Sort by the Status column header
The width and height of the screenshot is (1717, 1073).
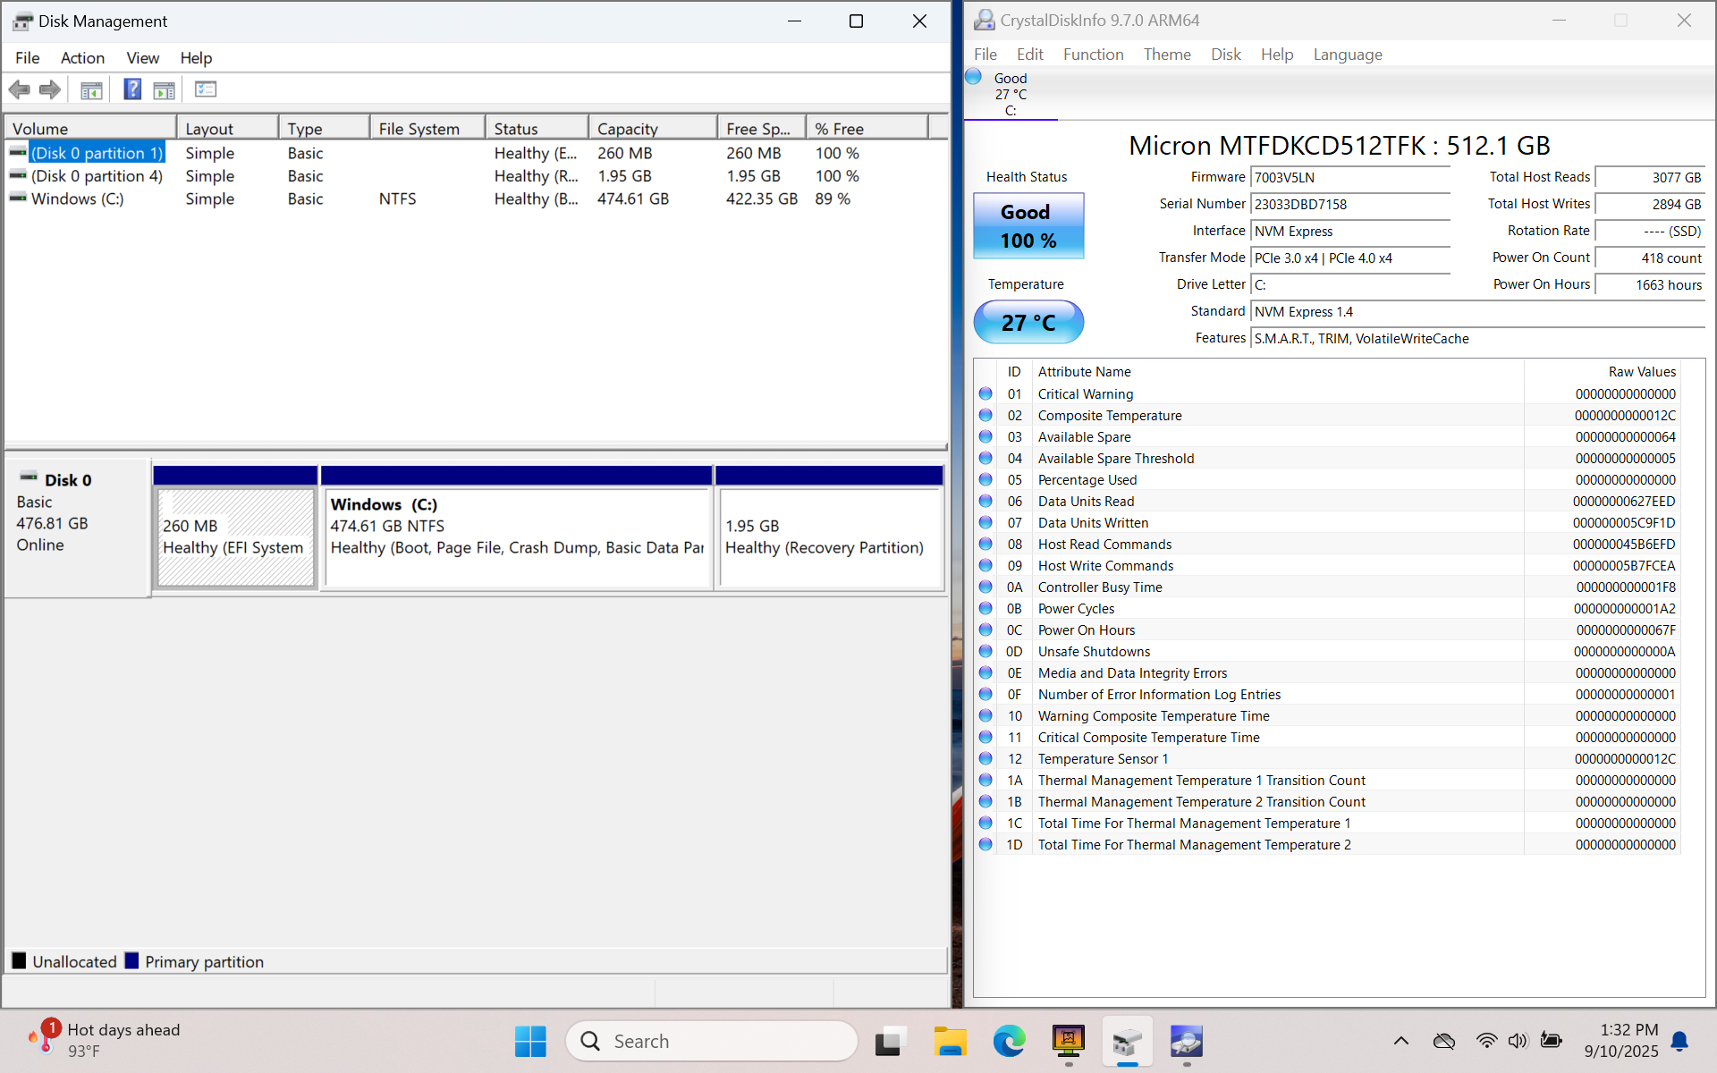[537, 129]
